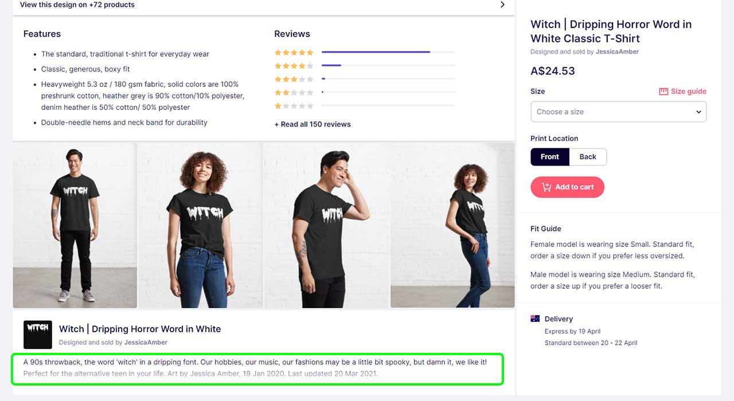Visit JessicaAmber's profile link in sidebar
Viewport: 734px width, 401px height.
click(x=617, y=52)
